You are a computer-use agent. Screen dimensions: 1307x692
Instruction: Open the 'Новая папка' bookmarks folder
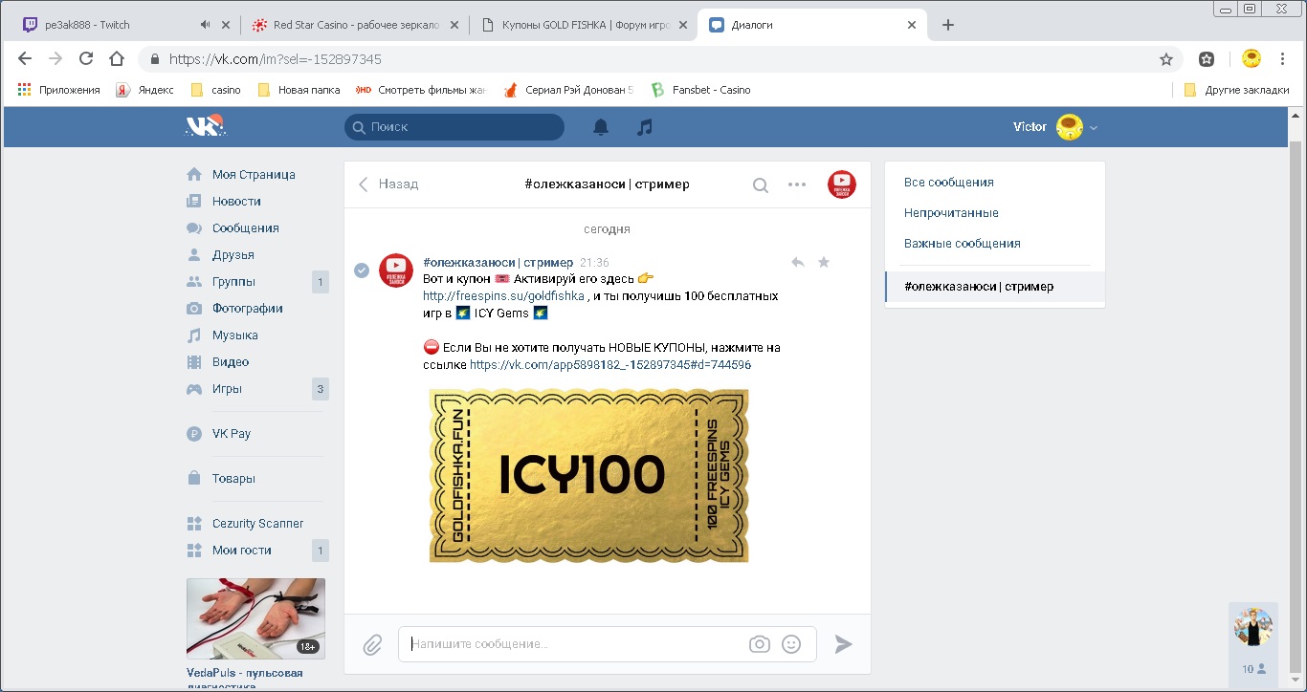[299, 90]
